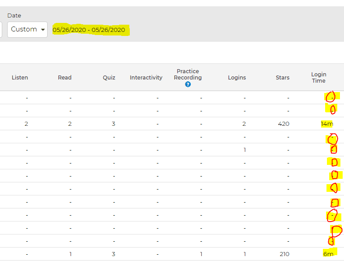
Task: Sort by the Practice Recording column header
Action: (x=188, y=75)
